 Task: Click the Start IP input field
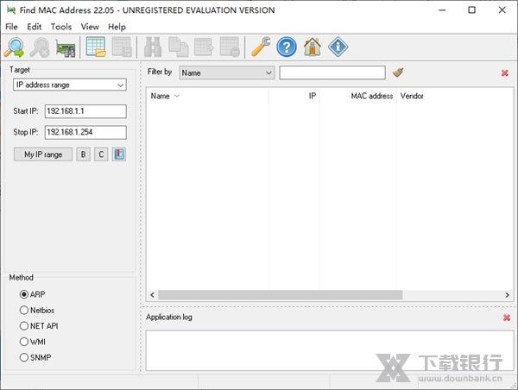(85, 111)
